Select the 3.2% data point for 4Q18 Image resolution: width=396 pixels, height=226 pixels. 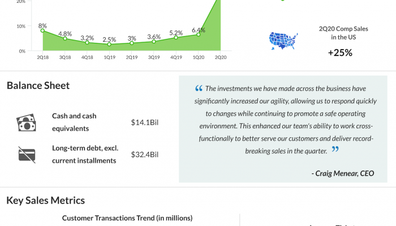point(87,42)
